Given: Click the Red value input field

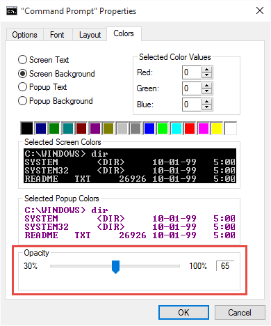Looking at the screenshot, I should pyautogui.click(x=192, y=72).
